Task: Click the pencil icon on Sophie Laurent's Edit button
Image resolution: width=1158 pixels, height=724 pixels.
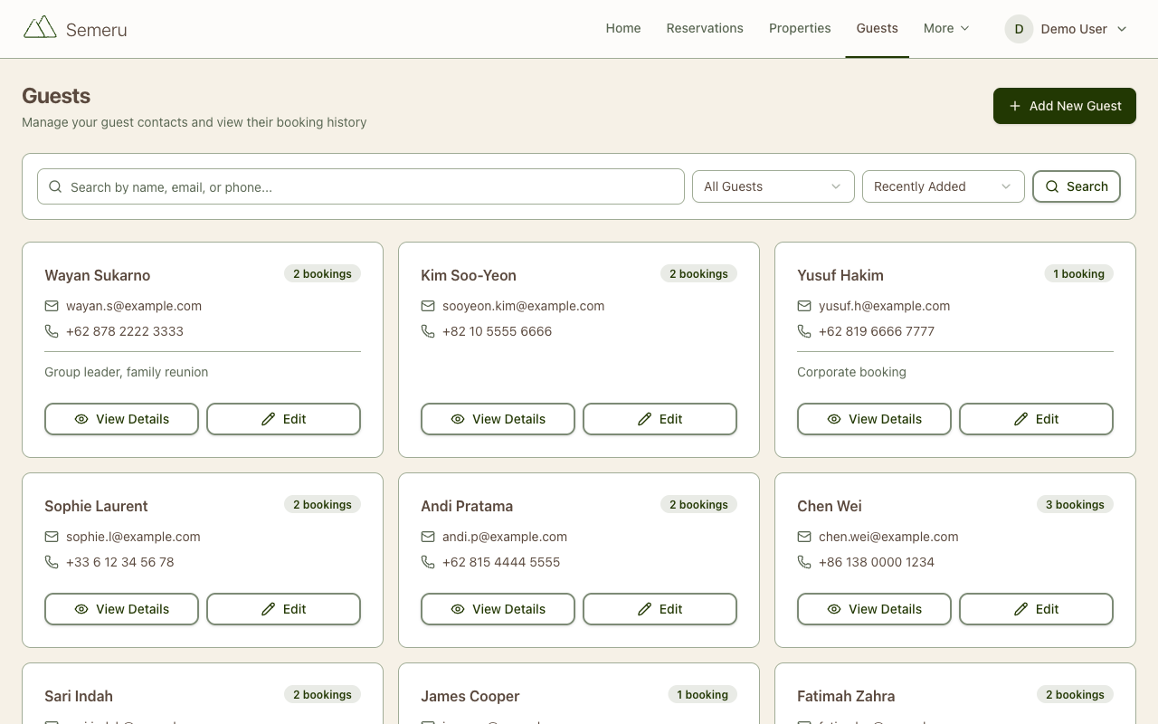Action: pos(268,609)
